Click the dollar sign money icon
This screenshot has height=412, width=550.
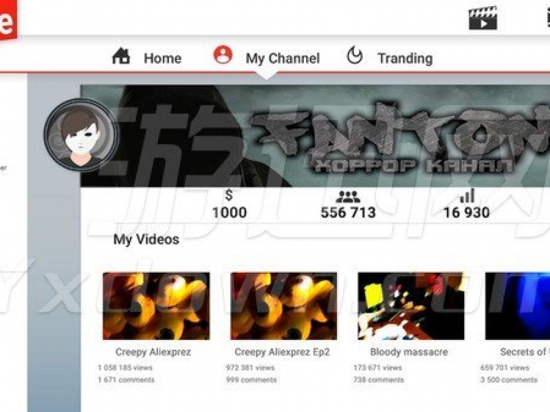(x=229, y=195)
